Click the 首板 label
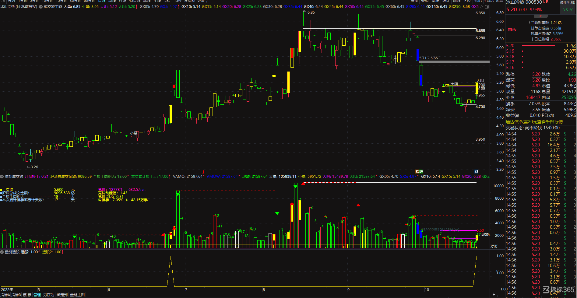 click(x=512, y=30)
